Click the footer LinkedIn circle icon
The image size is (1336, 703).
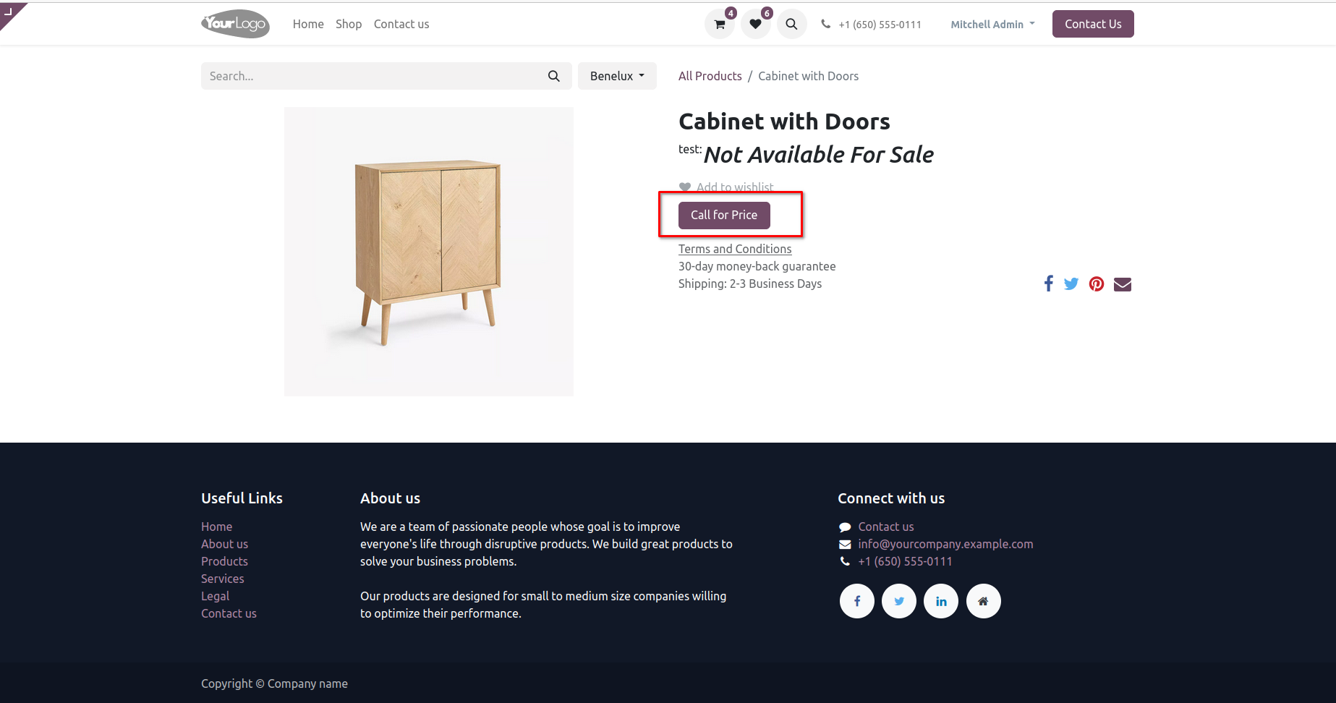941,601
